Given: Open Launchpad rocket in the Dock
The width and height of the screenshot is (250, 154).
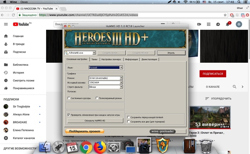Looking at the screenshot, I should (x=58, y=147).
